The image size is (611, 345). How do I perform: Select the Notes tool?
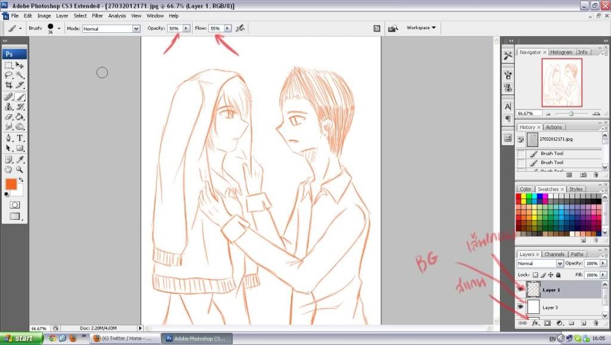tap(8, 159)
